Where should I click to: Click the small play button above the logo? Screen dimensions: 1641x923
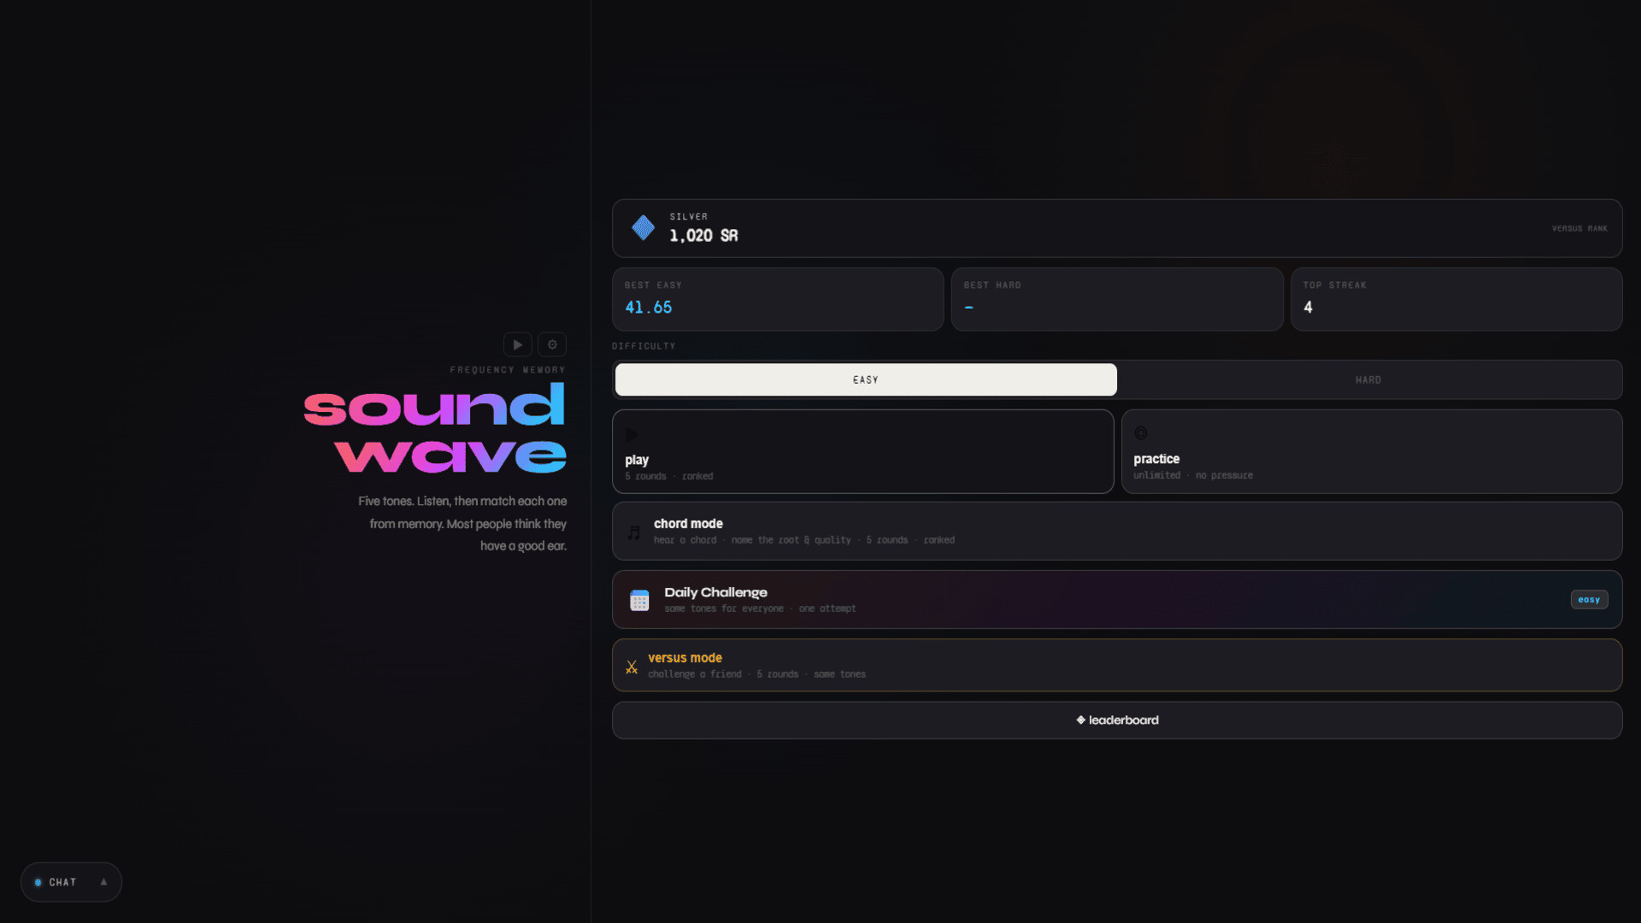[x=517, y=344]
